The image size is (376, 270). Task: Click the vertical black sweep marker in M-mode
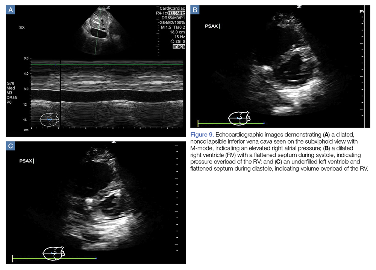coord(60,94)
